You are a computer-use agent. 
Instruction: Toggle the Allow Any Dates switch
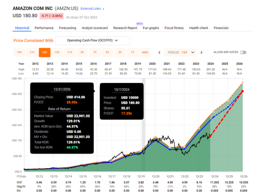pyautogui.click(x=243, y=52)
